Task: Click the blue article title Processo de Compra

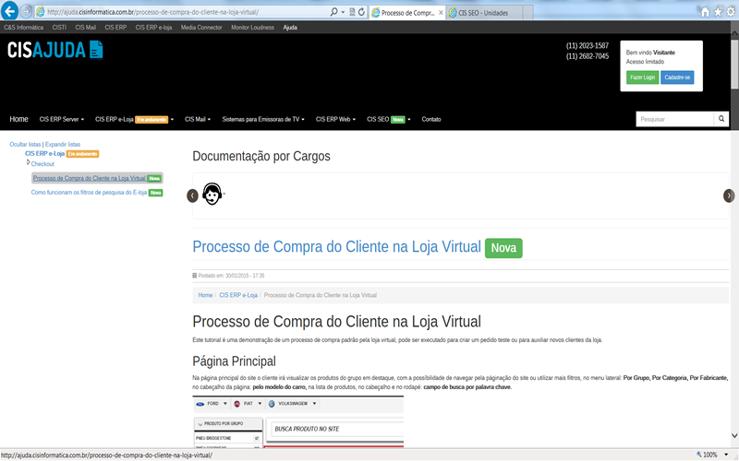Action: tap(336, 246)
